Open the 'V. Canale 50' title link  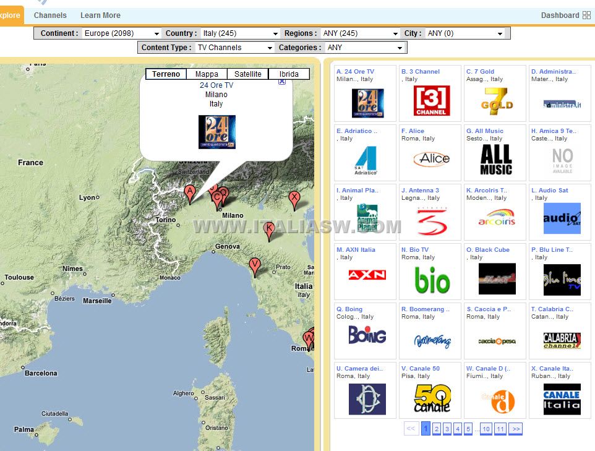[x=421, y=369]
